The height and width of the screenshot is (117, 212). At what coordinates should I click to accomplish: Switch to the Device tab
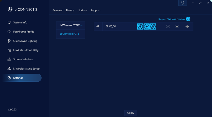[x=70, y=10]
